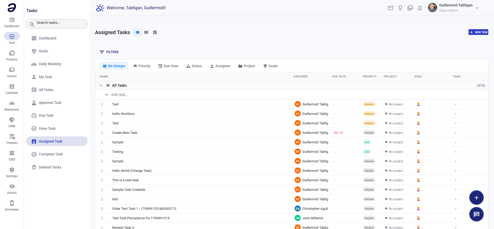Open Deleted Tasks in the menu
Screen dimensions: 494x229
[x=50, y=167]
